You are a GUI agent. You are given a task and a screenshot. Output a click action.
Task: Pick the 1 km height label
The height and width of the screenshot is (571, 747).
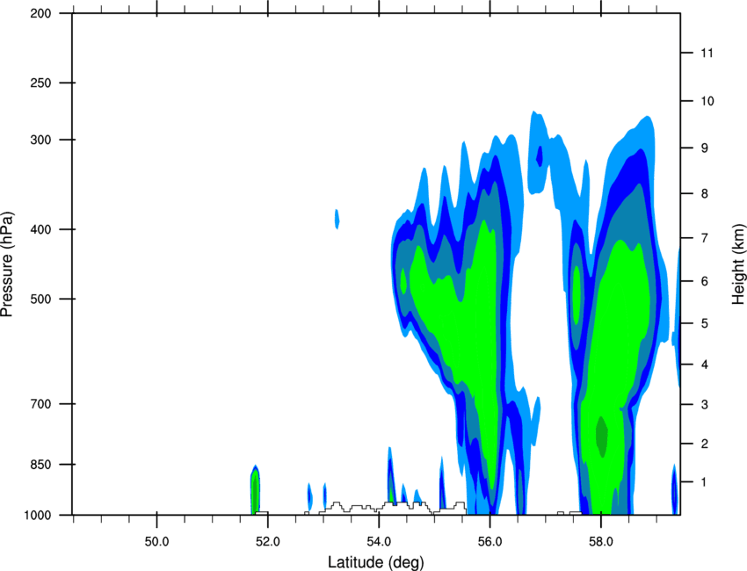coord(705,482)
